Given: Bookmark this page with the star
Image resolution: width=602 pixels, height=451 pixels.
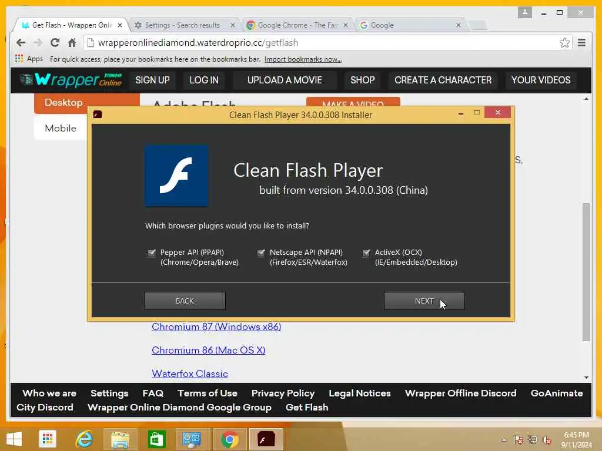Looking at the screenshot, I should click(x=564, y=42).
